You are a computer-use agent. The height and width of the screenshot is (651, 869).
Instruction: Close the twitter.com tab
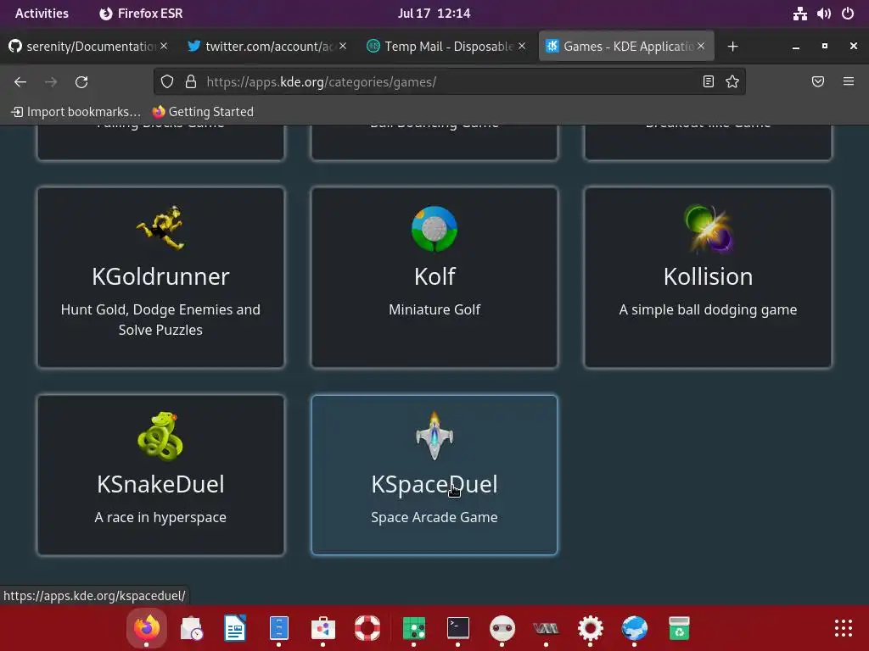343,46
